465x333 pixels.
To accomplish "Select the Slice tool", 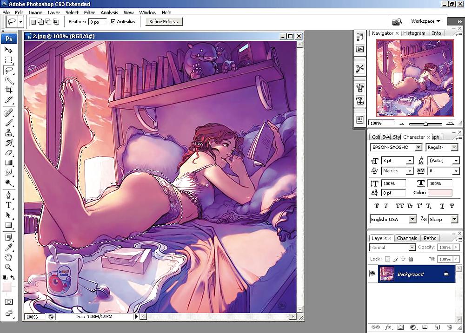I will [x=8, y=100].
